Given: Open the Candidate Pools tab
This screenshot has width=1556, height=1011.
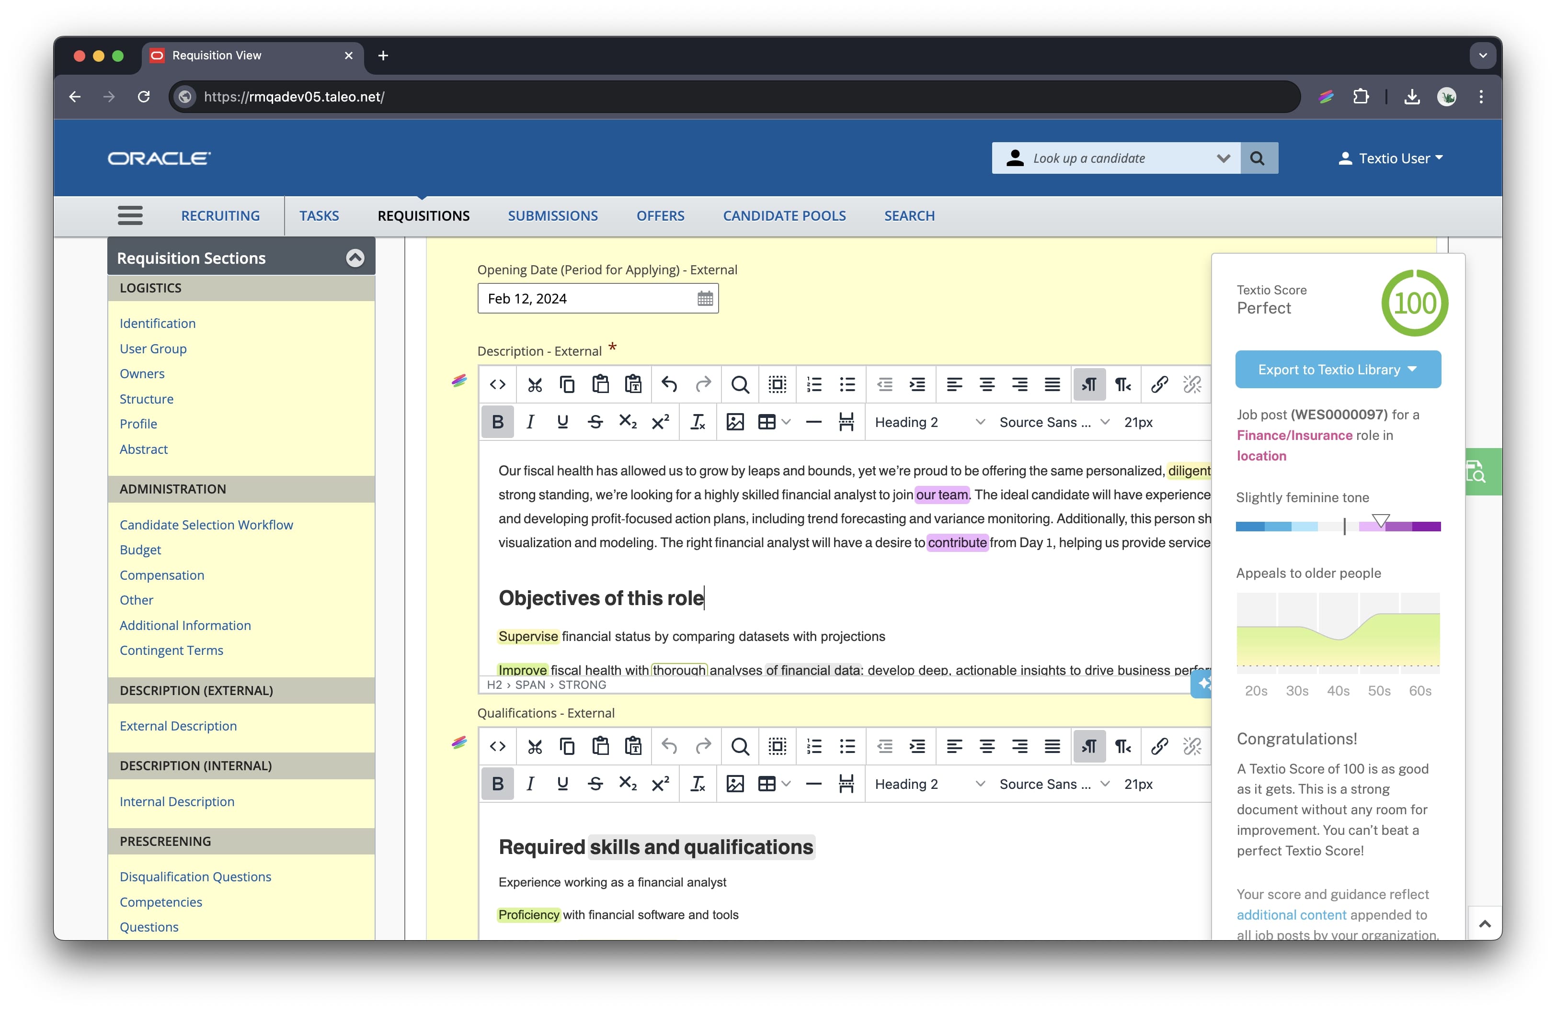Looking at the screenshot, I should (x=784, y=215).
